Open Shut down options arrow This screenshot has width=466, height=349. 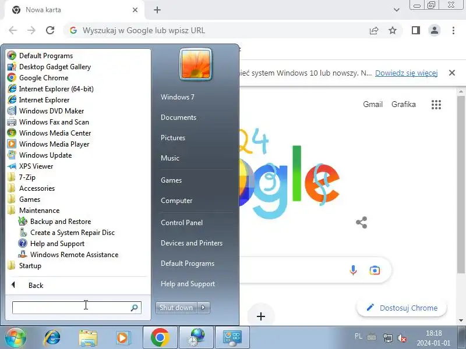(x=203, y=308)
